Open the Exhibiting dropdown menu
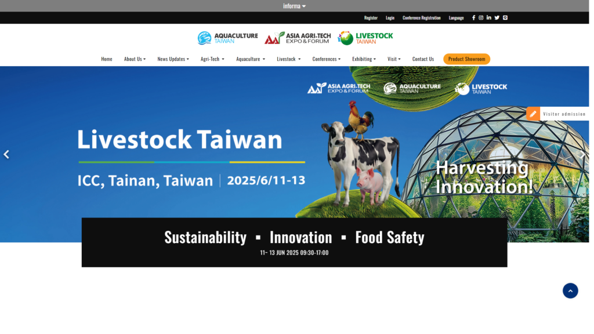 [x=364, y=59]
